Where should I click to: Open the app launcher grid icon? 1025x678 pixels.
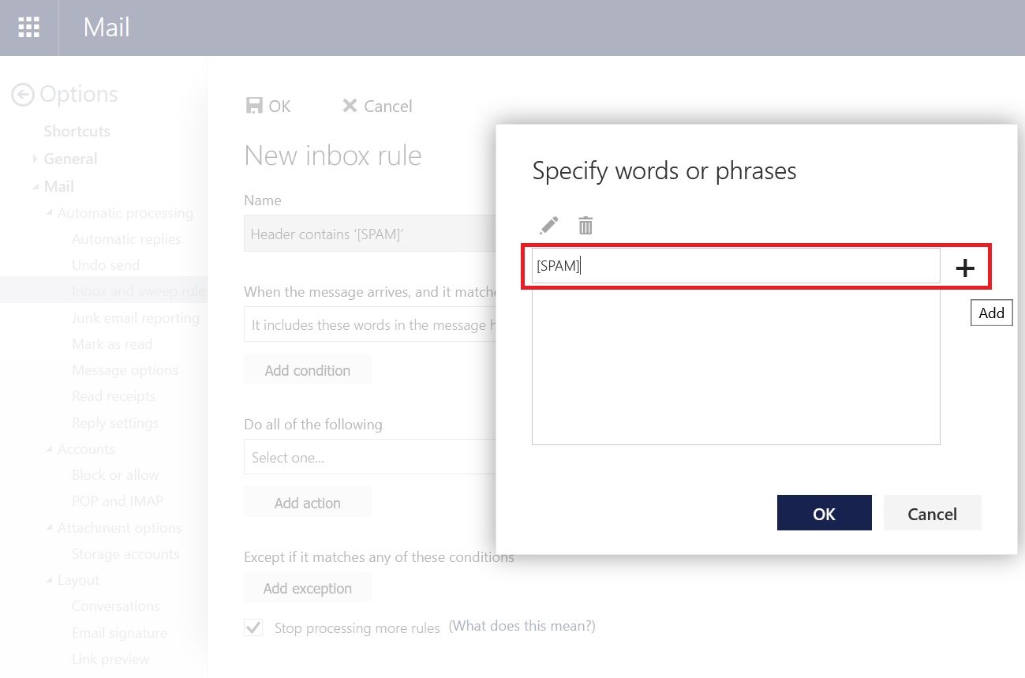(28, 28)
